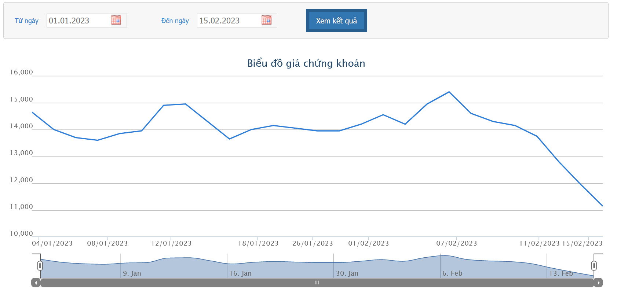
Task: Click the scrollbar left arrow button
Action: 36,283
